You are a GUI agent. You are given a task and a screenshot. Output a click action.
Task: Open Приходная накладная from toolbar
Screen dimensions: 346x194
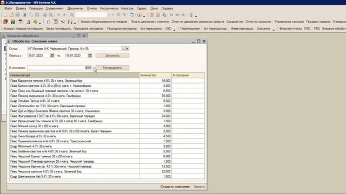tap(88, 29)
